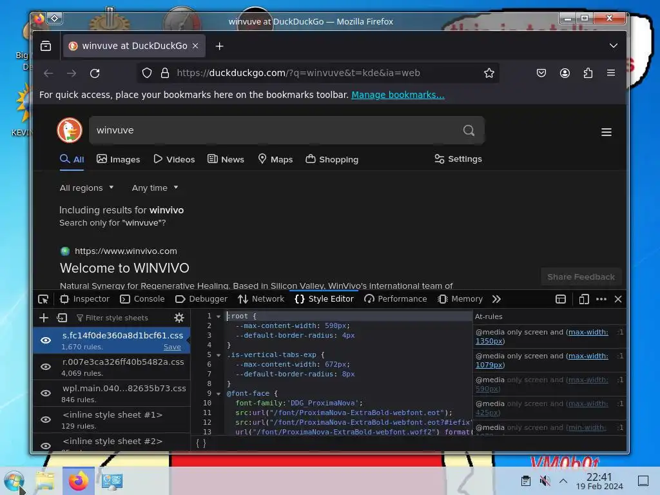Viewport: 660px width, 495px height.
Task: Toggle visibility of wpl.main.040...82635b73.css
Action: [x=46, y=393]
